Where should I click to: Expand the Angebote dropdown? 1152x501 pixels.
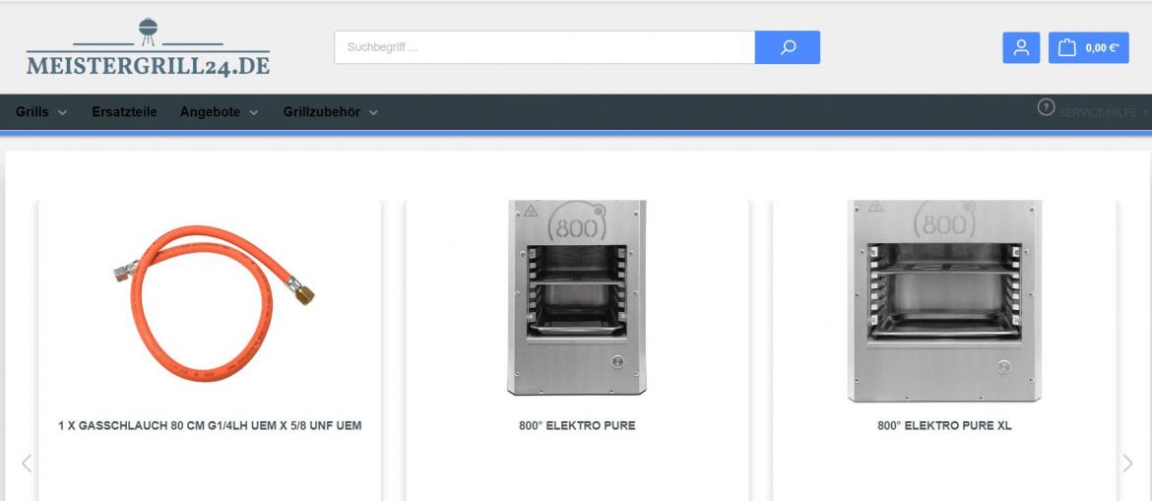point(219,112)
